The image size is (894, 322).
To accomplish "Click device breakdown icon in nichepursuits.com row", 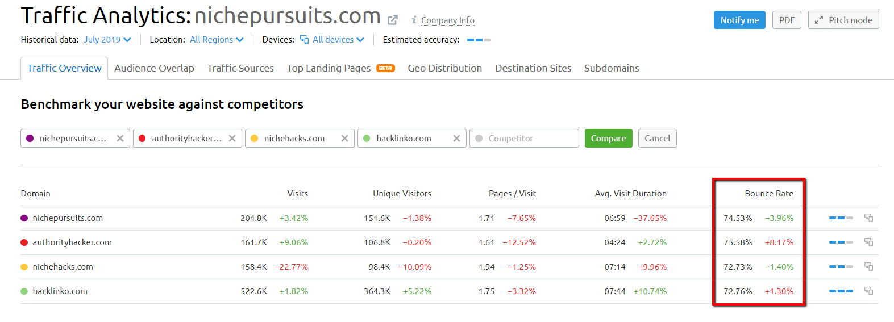I will (868, 218).
